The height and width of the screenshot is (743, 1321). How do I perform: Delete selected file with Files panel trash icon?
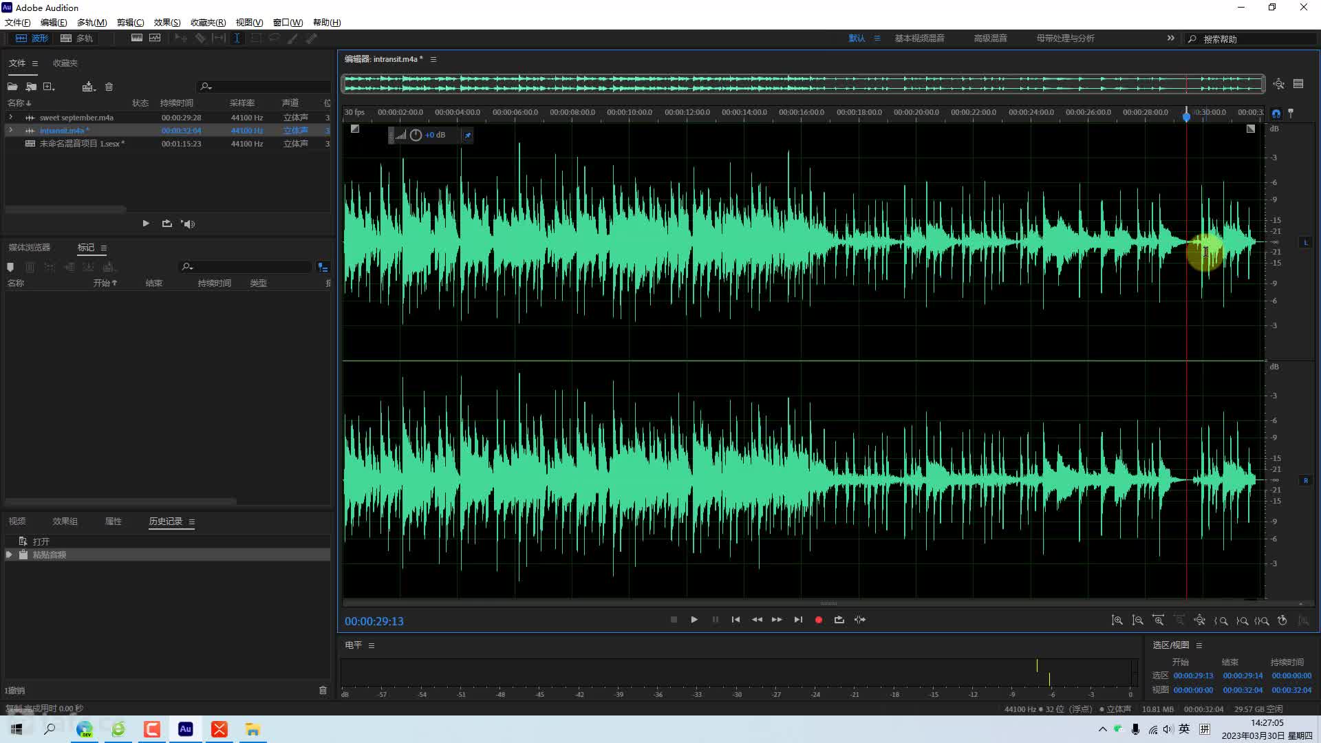coord(109,87)
